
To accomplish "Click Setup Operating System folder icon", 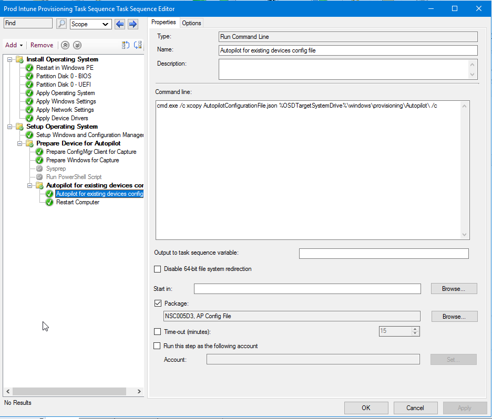I will tap(20, 127).
